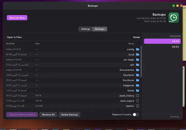Select the .sis-stage folder icon
Screen dimensions: 186x130
[137, 60]
